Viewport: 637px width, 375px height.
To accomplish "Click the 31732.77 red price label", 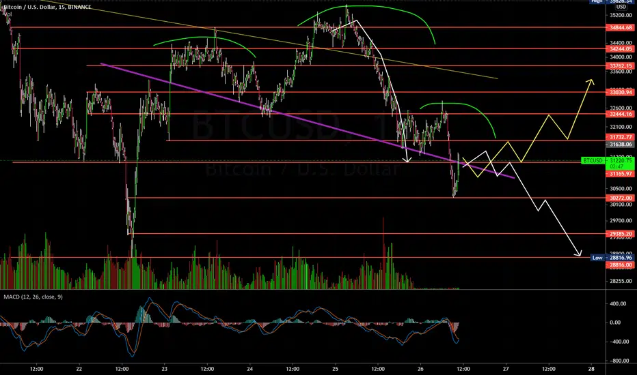I will coord(621,138).
